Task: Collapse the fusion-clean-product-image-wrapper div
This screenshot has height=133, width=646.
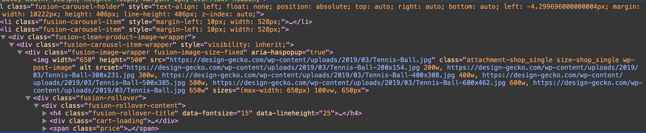Action: click(x=3, y=37)
